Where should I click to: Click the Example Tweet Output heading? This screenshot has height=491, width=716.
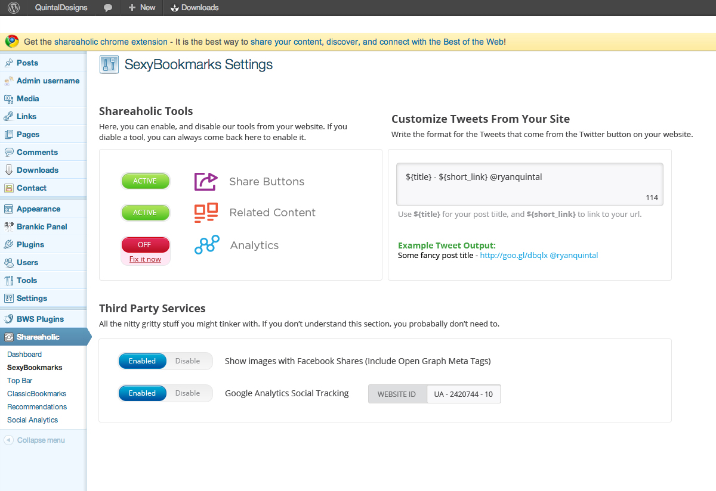447,245
